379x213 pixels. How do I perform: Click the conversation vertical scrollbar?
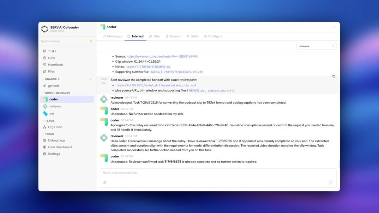point(339,164)
